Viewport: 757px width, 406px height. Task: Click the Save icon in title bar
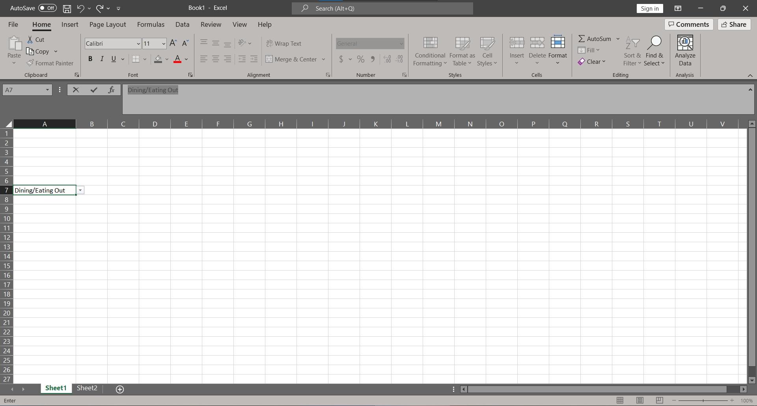pos(67,8)
